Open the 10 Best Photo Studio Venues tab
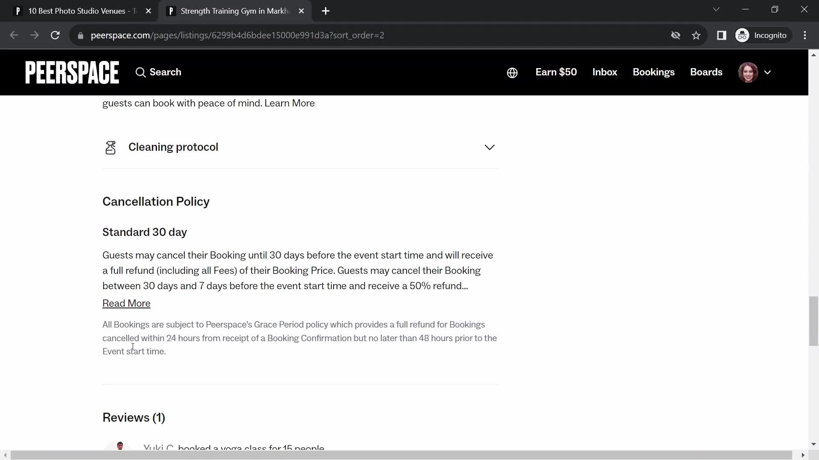 pos(82,11)
